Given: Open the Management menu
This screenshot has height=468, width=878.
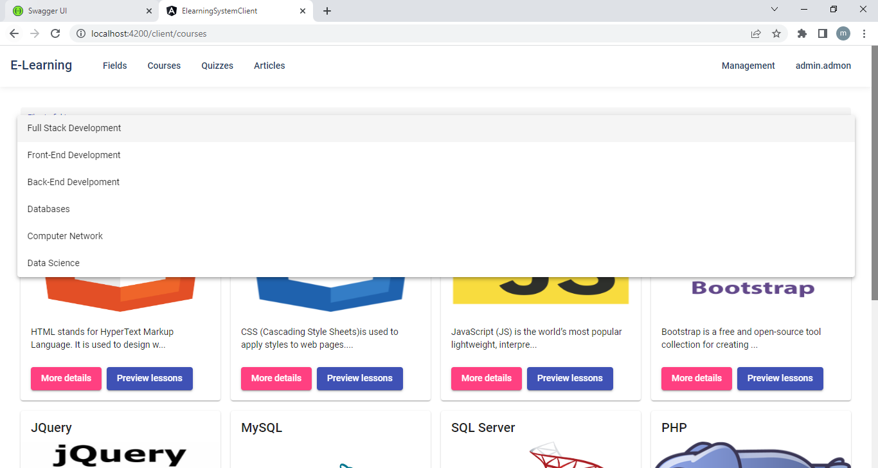Looking at the screenshot, I should (748, 66).
